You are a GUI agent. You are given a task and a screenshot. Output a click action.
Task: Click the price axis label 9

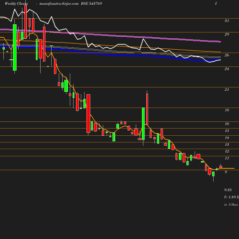[x=226, y=172]
